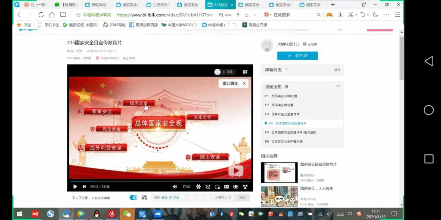Expand the address bar dropdown chevron
The width and height of the screenshot is (441, 220).
click(x=255, y=15)
